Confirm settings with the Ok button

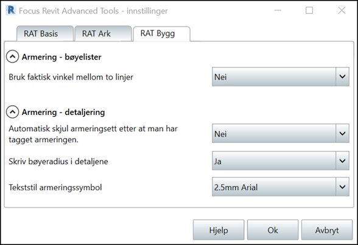pos(273,230)
